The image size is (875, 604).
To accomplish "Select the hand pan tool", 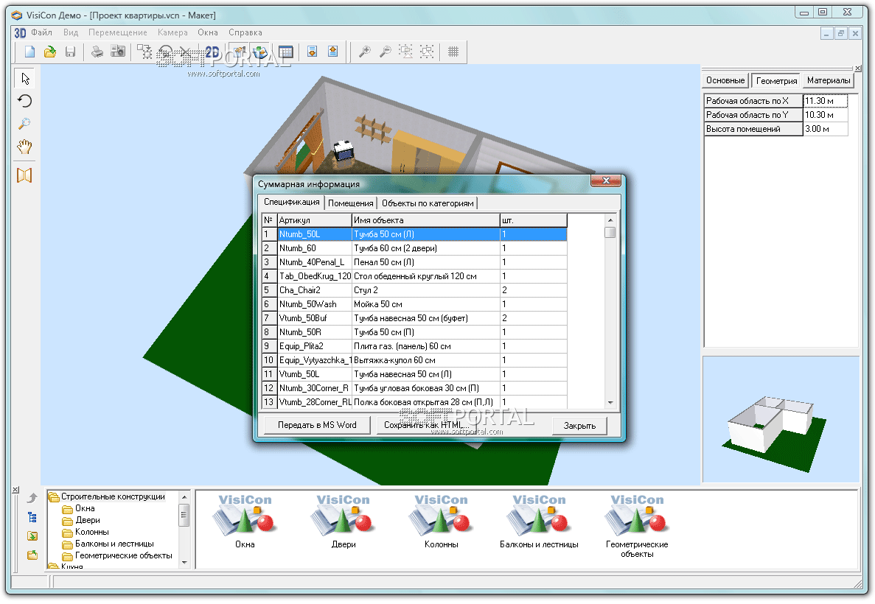I will [x=24, y=147].
